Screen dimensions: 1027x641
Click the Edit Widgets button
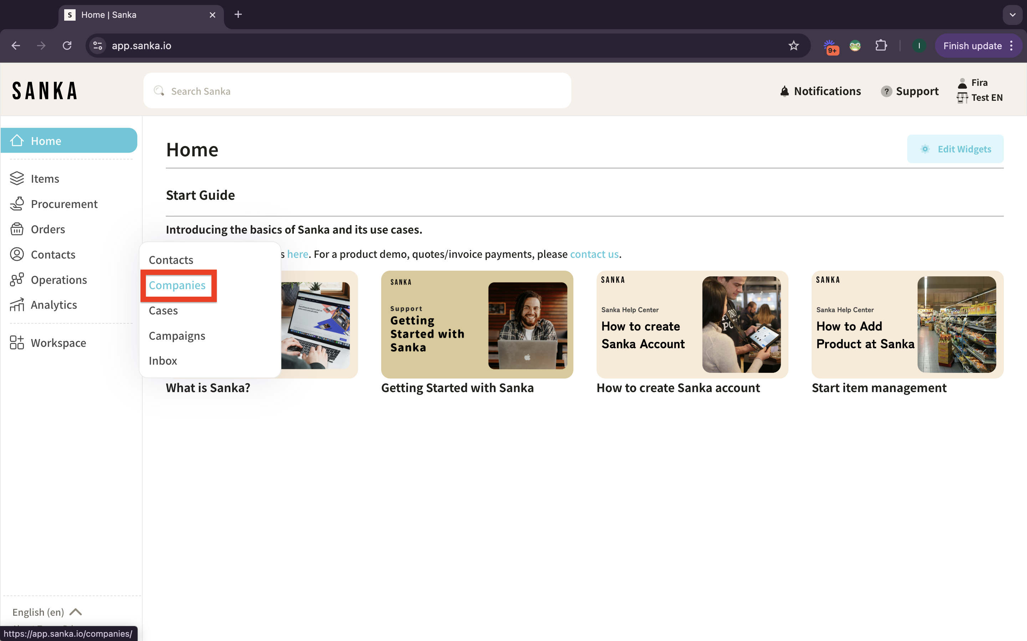[955, 149]
